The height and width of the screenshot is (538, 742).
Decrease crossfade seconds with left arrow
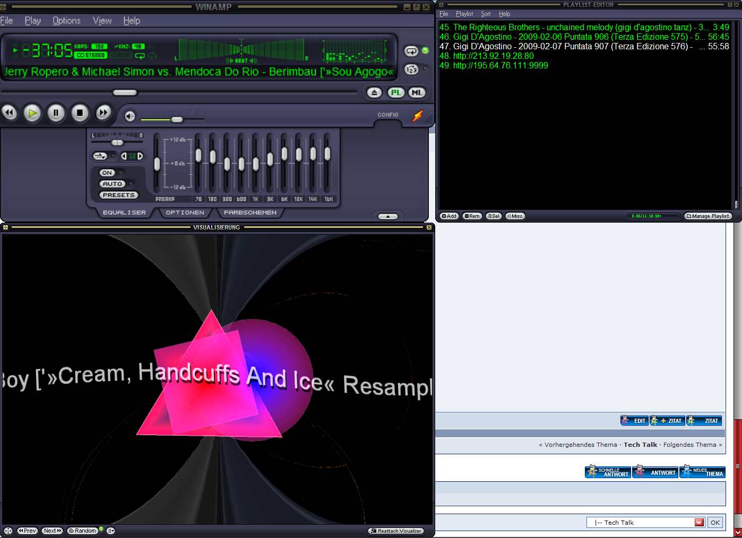tap(124, 156)
